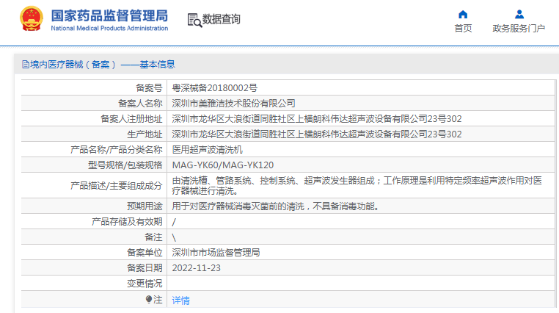Screen dimensions: 559x313
Task: Click the bulb icon beside 注
Action: (149, 300)
